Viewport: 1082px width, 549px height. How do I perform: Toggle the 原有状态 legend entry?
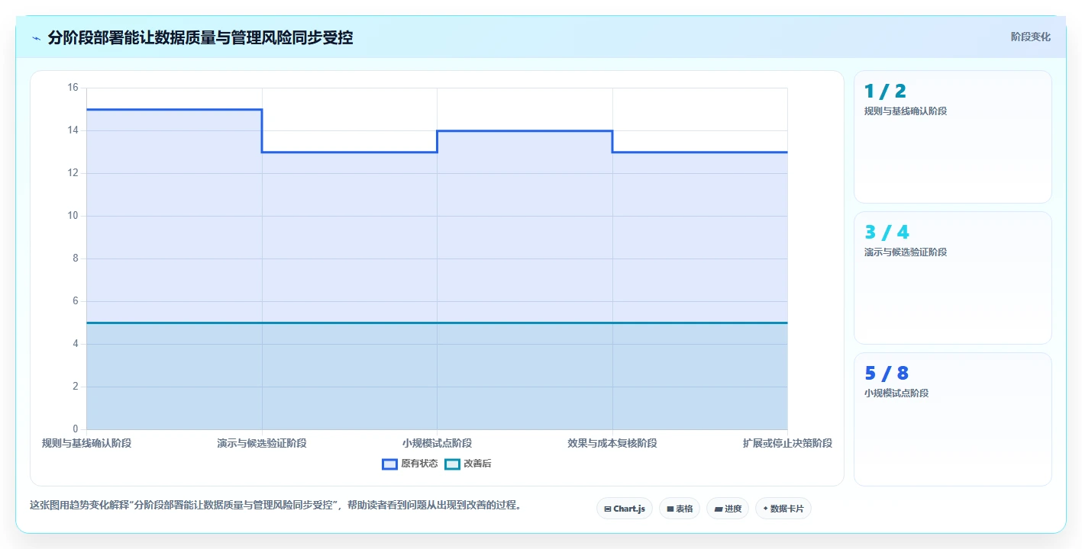point(410,464)
